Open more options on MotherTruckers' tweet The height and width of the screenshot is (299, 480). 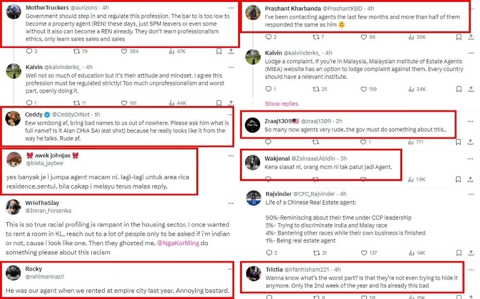click(231, 8)
